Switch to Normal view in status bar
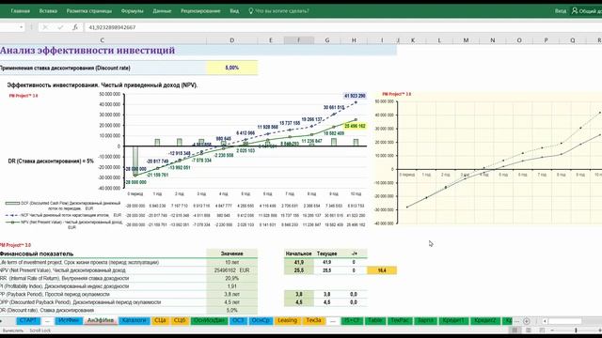602x338 pixels. (515, 330)
